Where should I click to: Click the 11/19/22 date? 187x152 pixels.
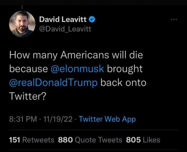[x=58, y=119]
